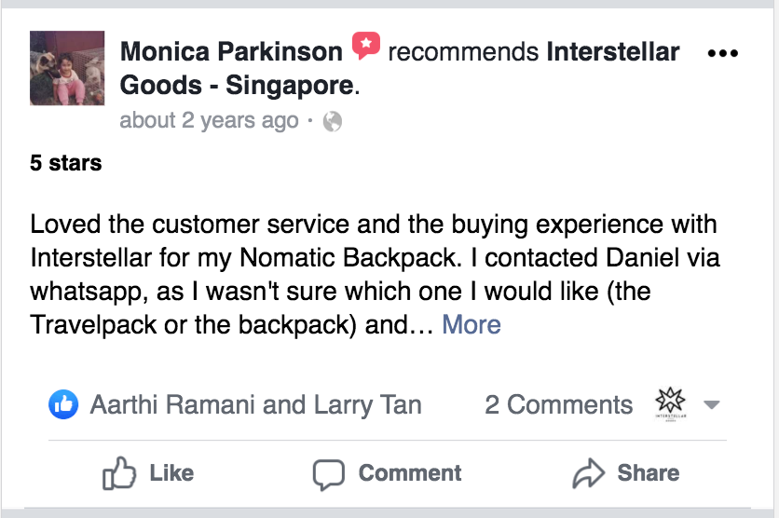View reactions by Aarthi Ramani and Larry Tan

click(255, 405)
